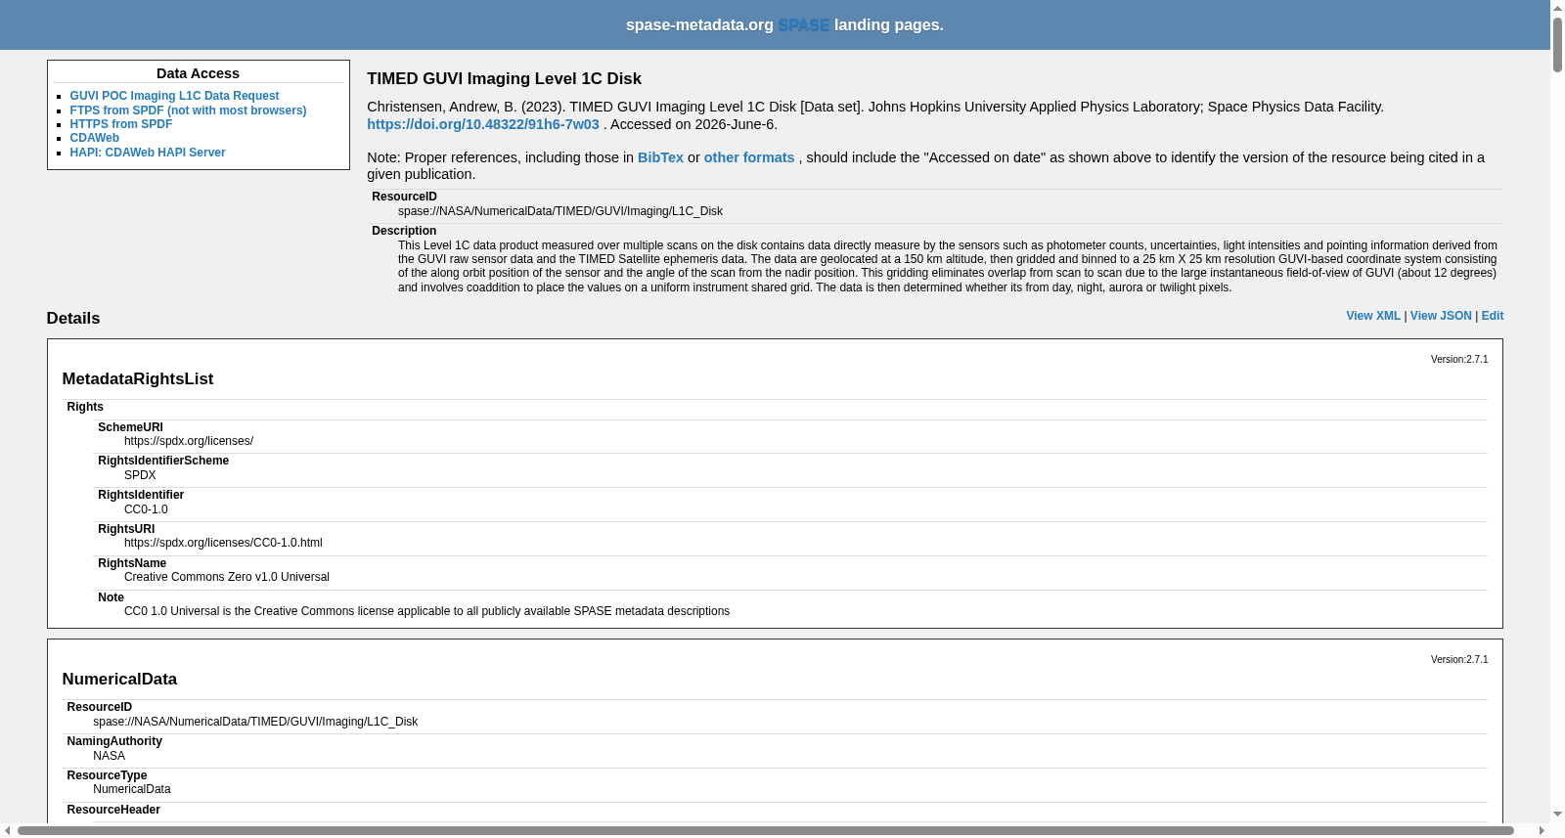Click the horizontal scrollbar left arrow
The image size is (1565, 838).
pyautogui.click(x=8, y=830)
